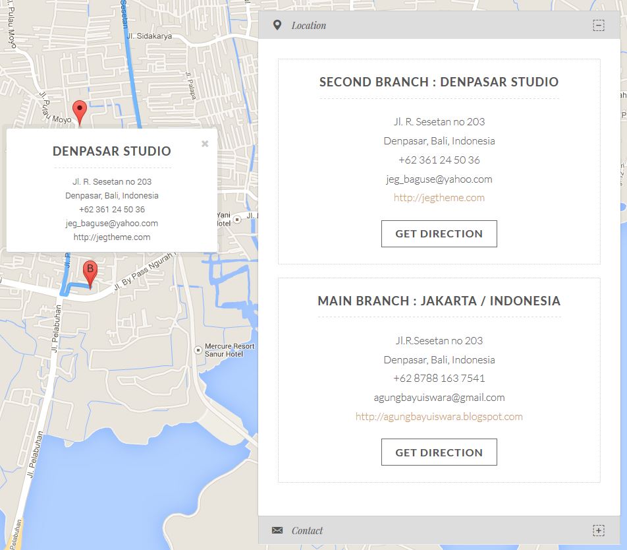Viewport: 627px width, 550px height.
Task: Click the red map marker near Jl. Pulau Moyo
Action: click(x=80, y=111)
